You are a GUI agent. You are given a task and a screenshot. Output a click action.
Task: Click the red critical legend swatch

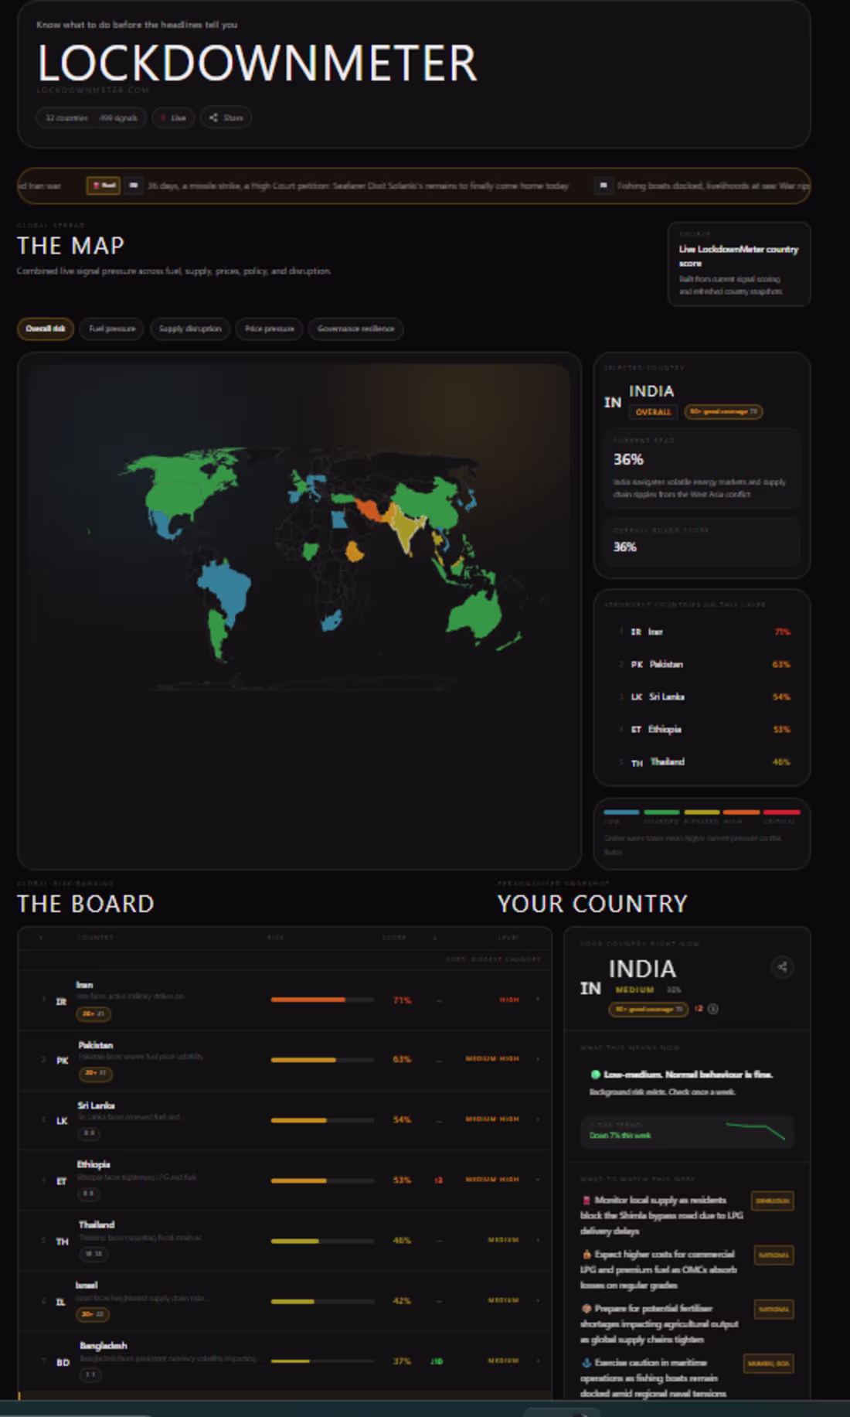pos(782,812)
